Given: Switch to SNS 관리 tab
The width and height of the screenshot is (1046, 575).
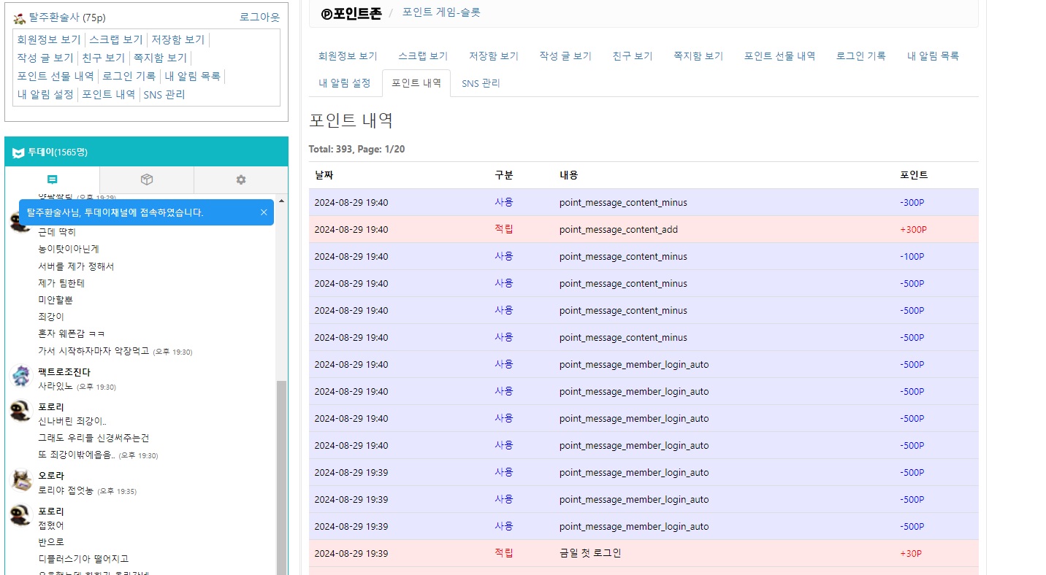Looking at the screenshot, I should point(481,83).
